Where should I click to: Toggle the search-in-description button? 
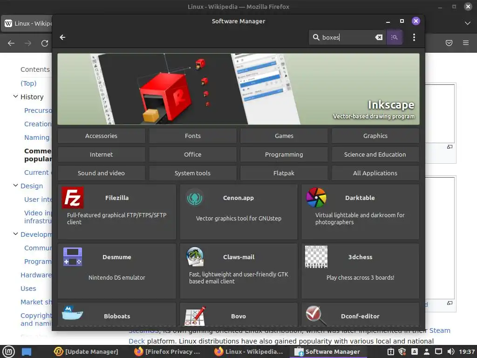394,37
